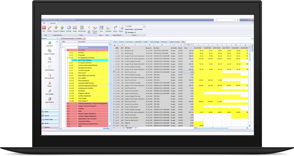Click the tree panel scrollbar down arrow
The image size is (294, 156).
(110, 126)
